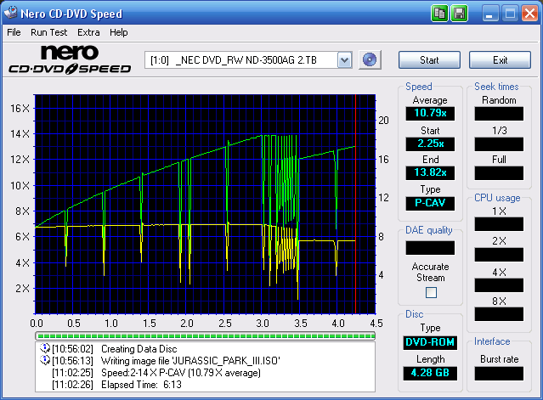Click the Exit button
The image size is (543, 400).
pyautogui.click(x=500, y=60)
